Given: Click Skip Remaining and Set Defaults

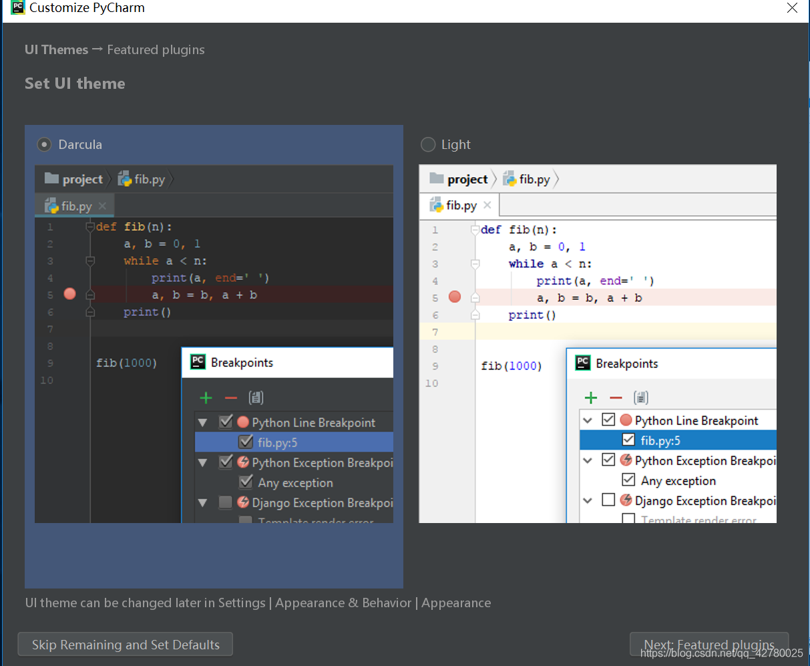Looking at the screenshot, I should click(126, 645).
